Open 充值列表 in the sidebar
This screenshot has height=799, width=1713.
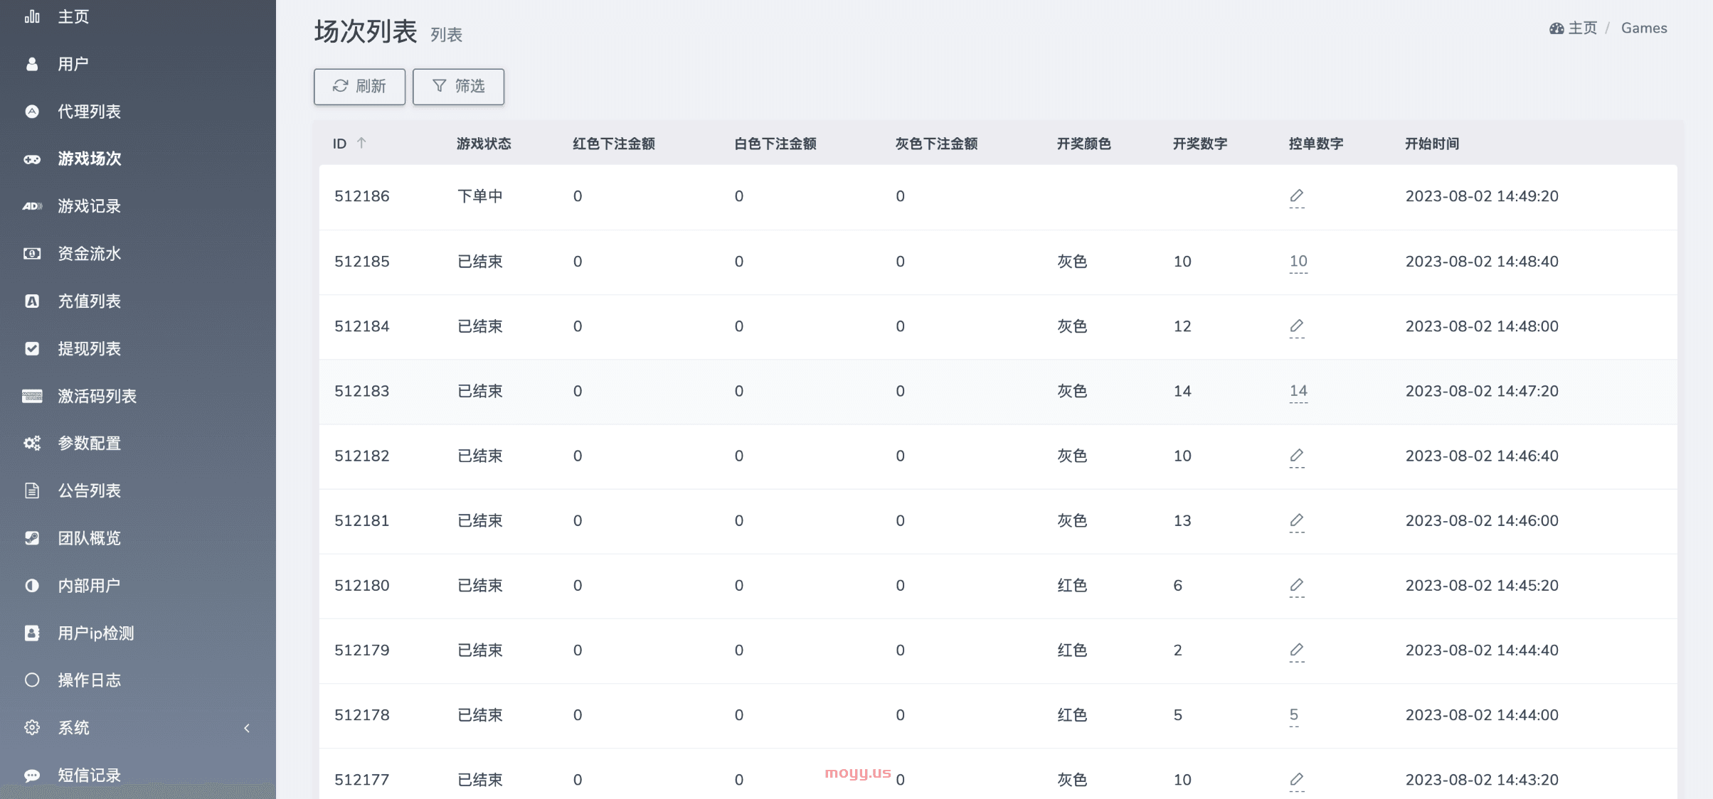89,301
